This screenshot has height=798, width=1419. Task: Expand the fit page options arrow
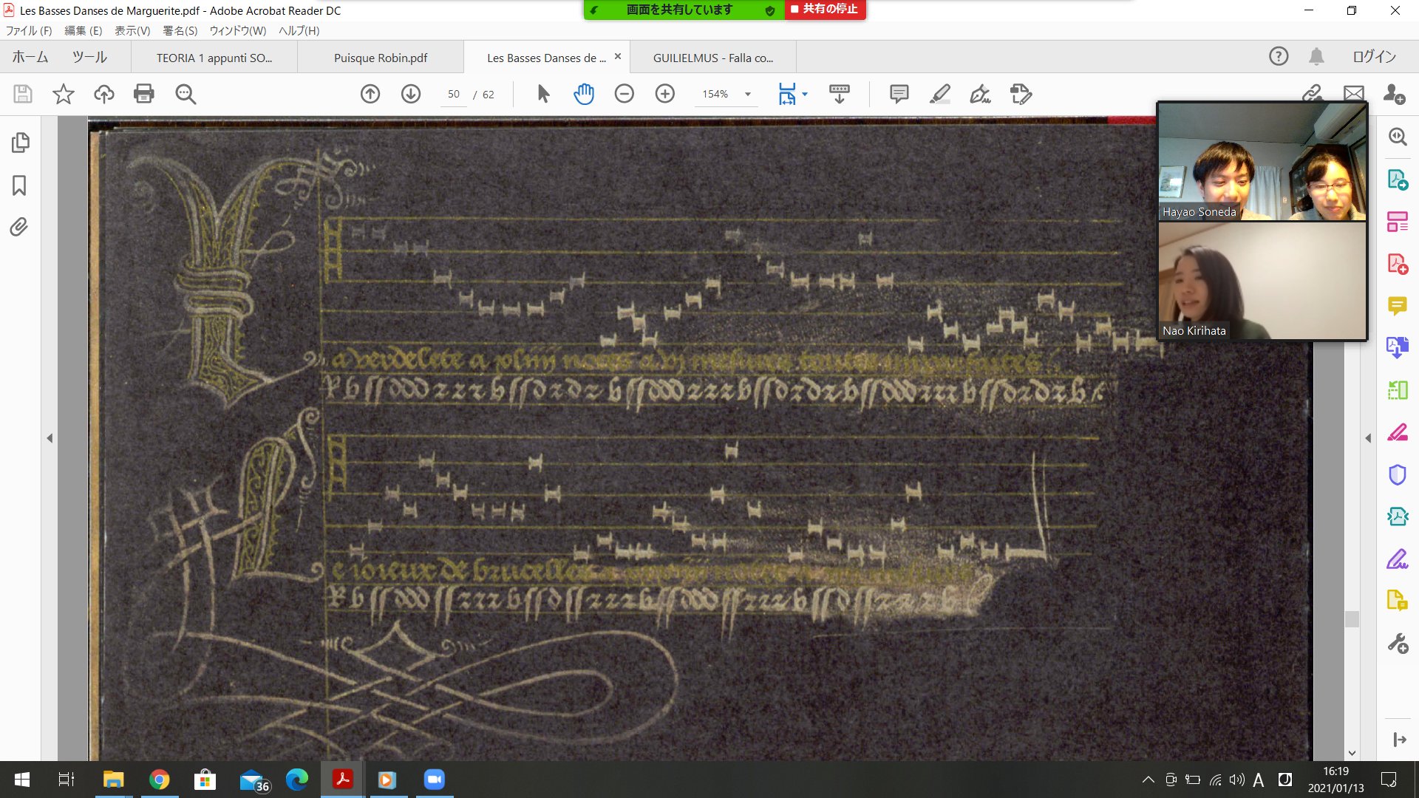pyautogui.click(x=805, y=94)
